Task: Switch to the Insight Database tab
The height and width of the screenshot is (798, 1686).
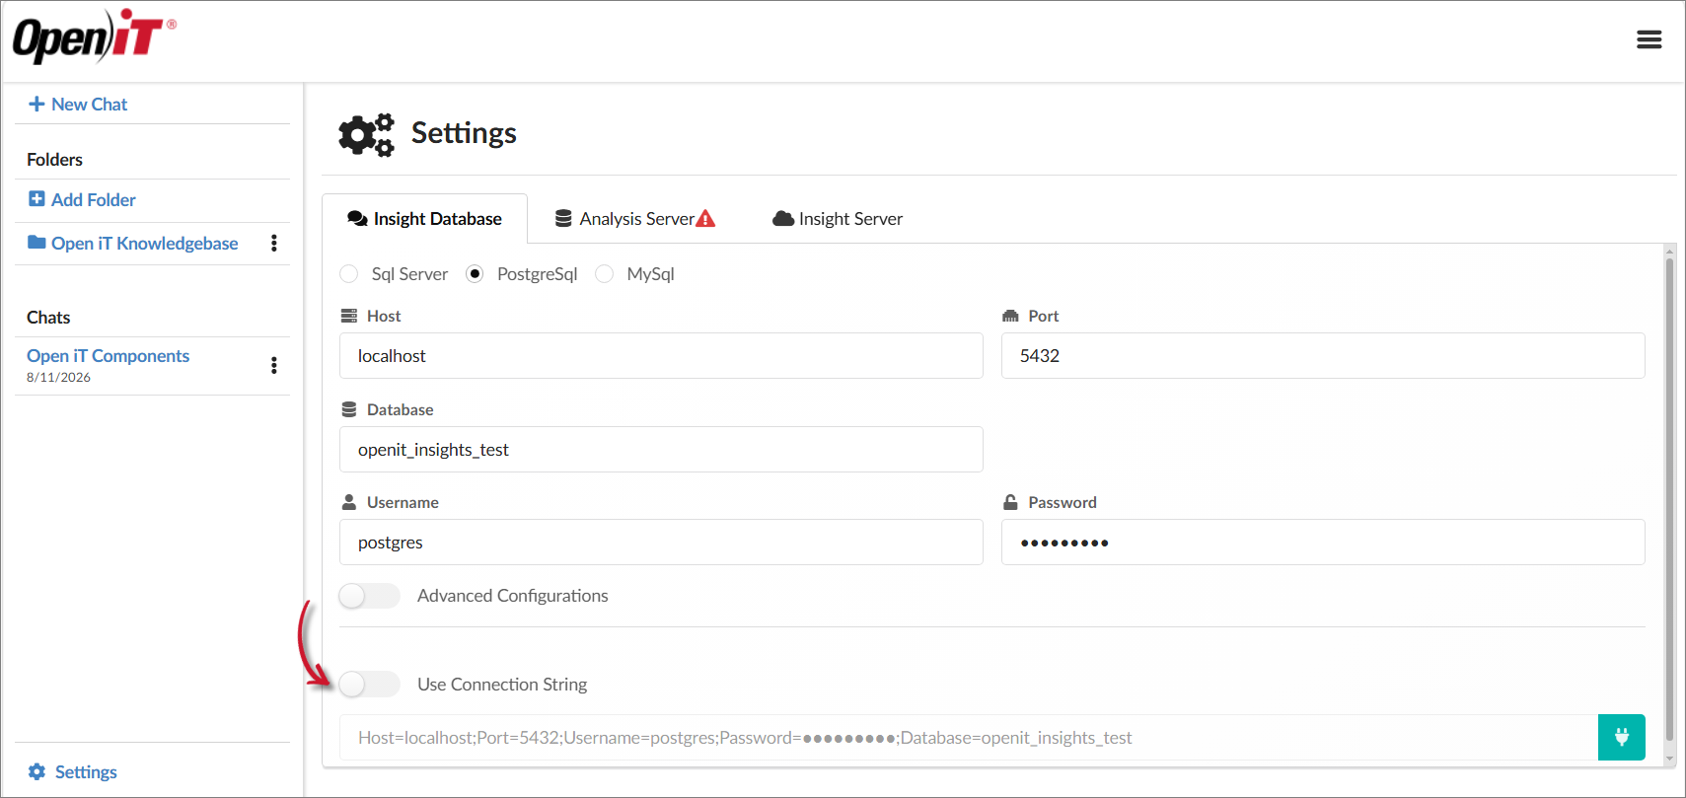Action: (425, 218)
